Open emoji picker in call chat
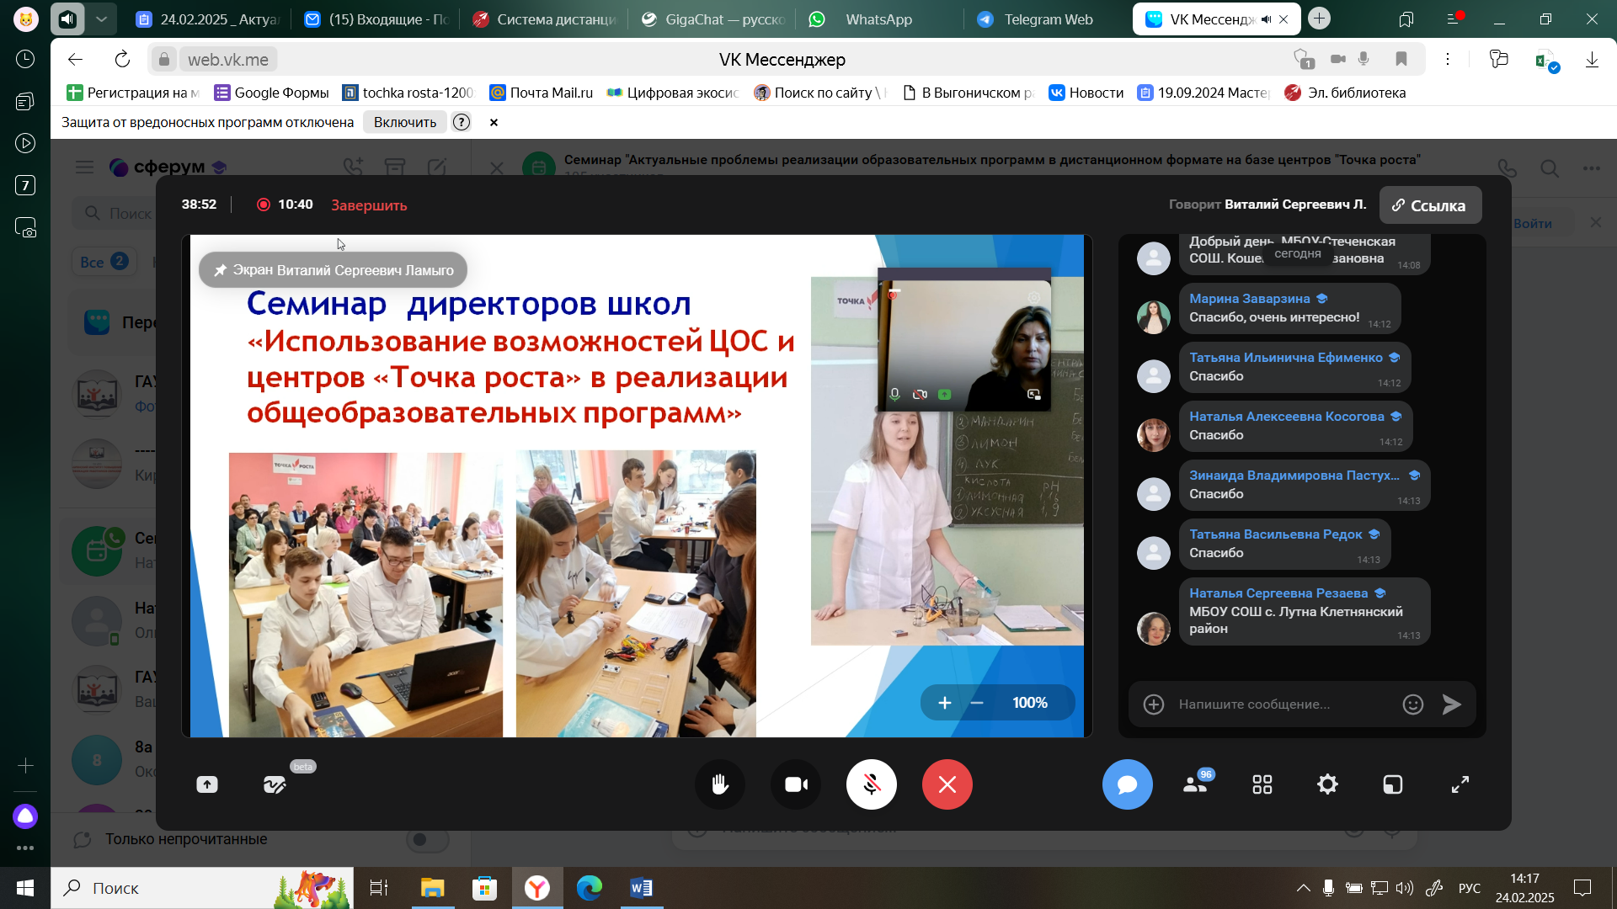Image resolution: width=1617 pixels, height=909 pixels. pyautogui.click(x=1413, y=704)
